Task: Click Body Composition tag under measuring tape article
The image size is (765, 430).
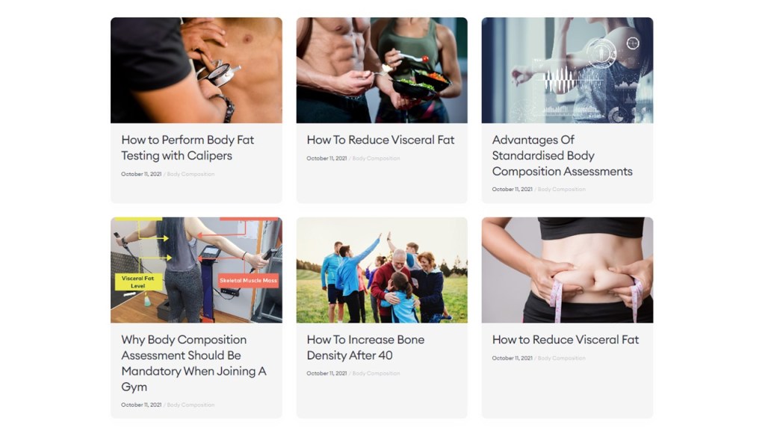Action: [562, 358]
